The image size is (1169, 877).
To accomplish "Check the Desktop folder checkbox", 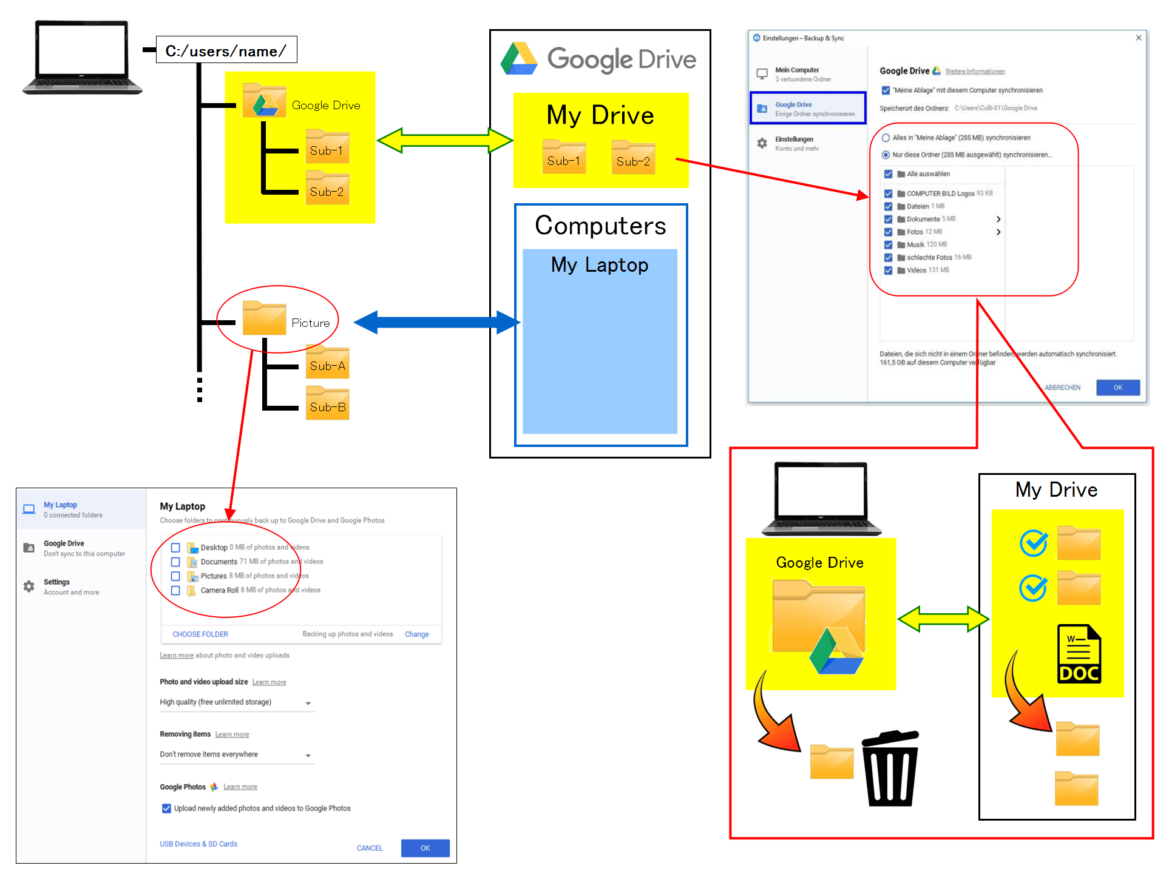I will 175,548.
